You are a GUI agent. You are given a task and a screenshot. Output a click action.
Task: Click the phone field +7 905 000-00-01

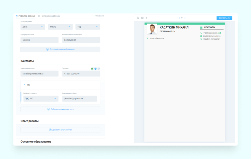coord(81,74)
